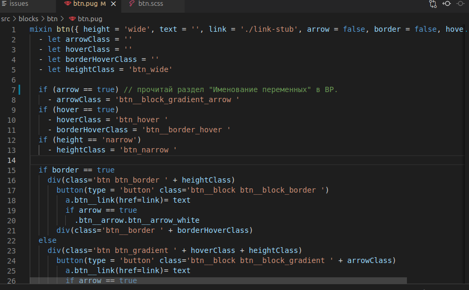Select line number 1 in gutter
The height and width of the screenshot is (290, 469).
[x=14, y=30]
